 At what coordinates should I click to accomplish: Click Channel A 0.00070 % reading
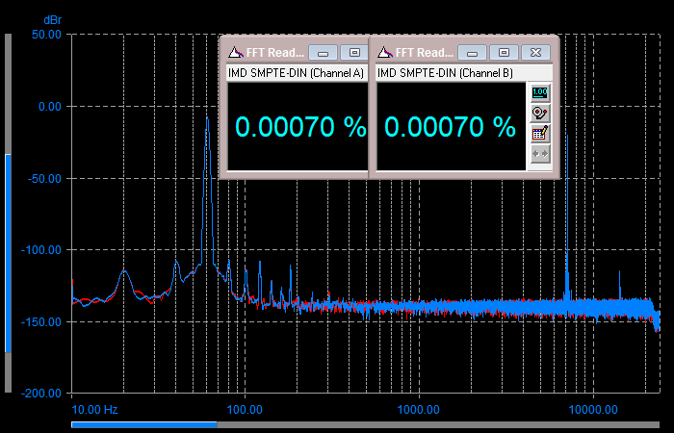300,127
